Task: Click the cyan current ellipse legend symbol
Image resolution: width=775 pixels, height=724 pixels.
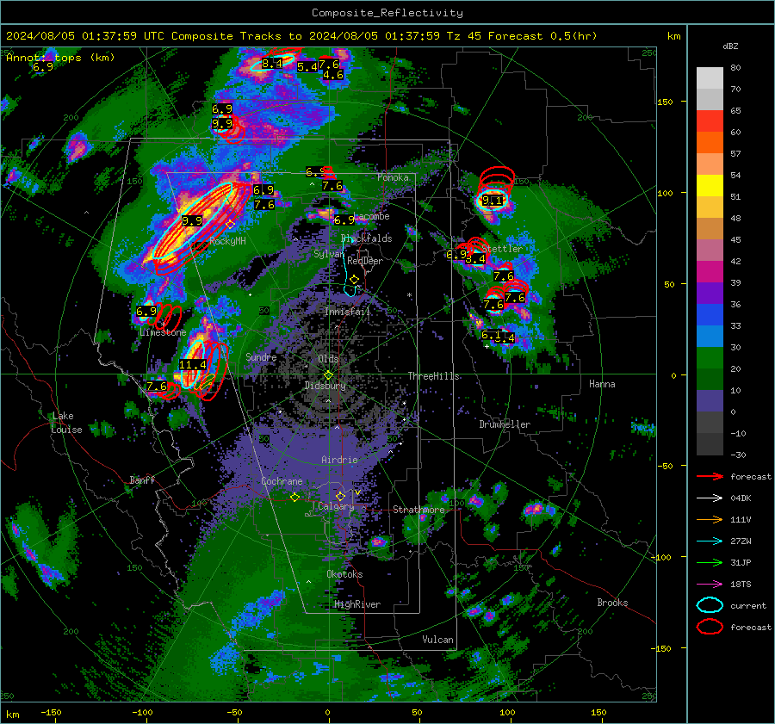Action: click(x=710, y=605)
